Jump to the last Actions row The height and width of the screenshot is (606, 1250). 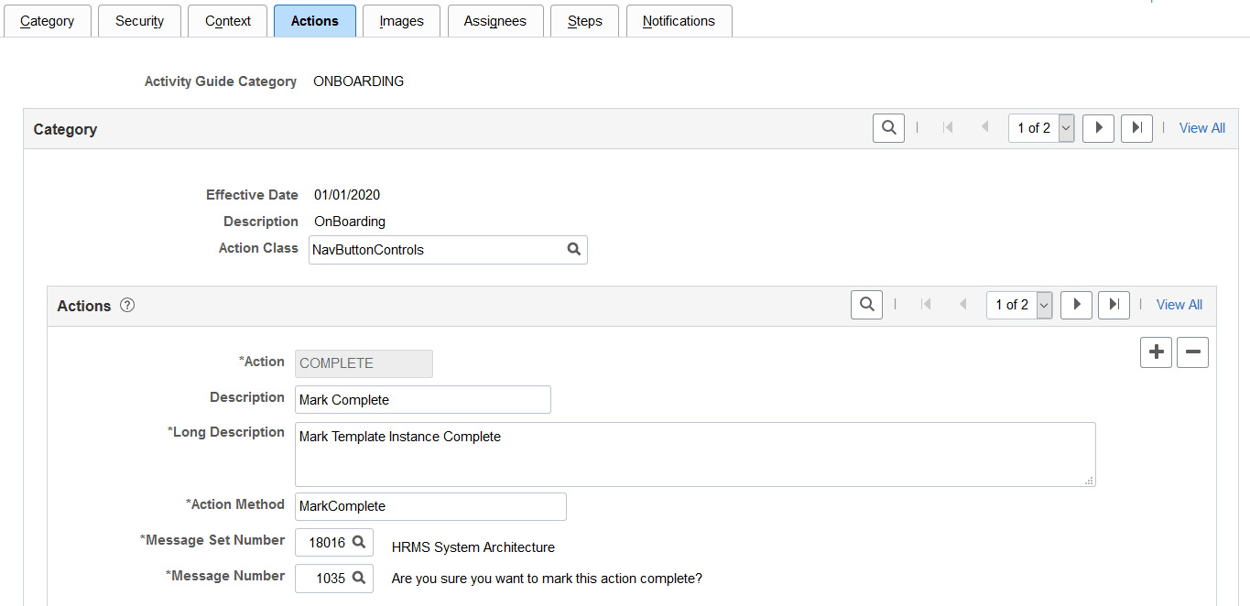pos(1114,304)
